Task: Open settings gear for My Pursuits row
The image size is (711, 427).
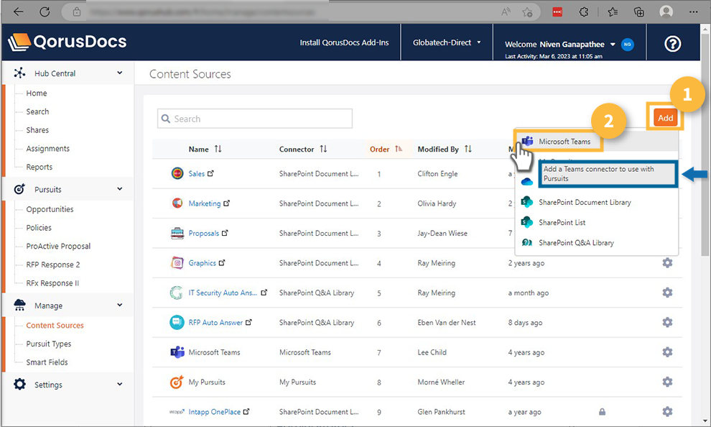Action: [667, 382]
